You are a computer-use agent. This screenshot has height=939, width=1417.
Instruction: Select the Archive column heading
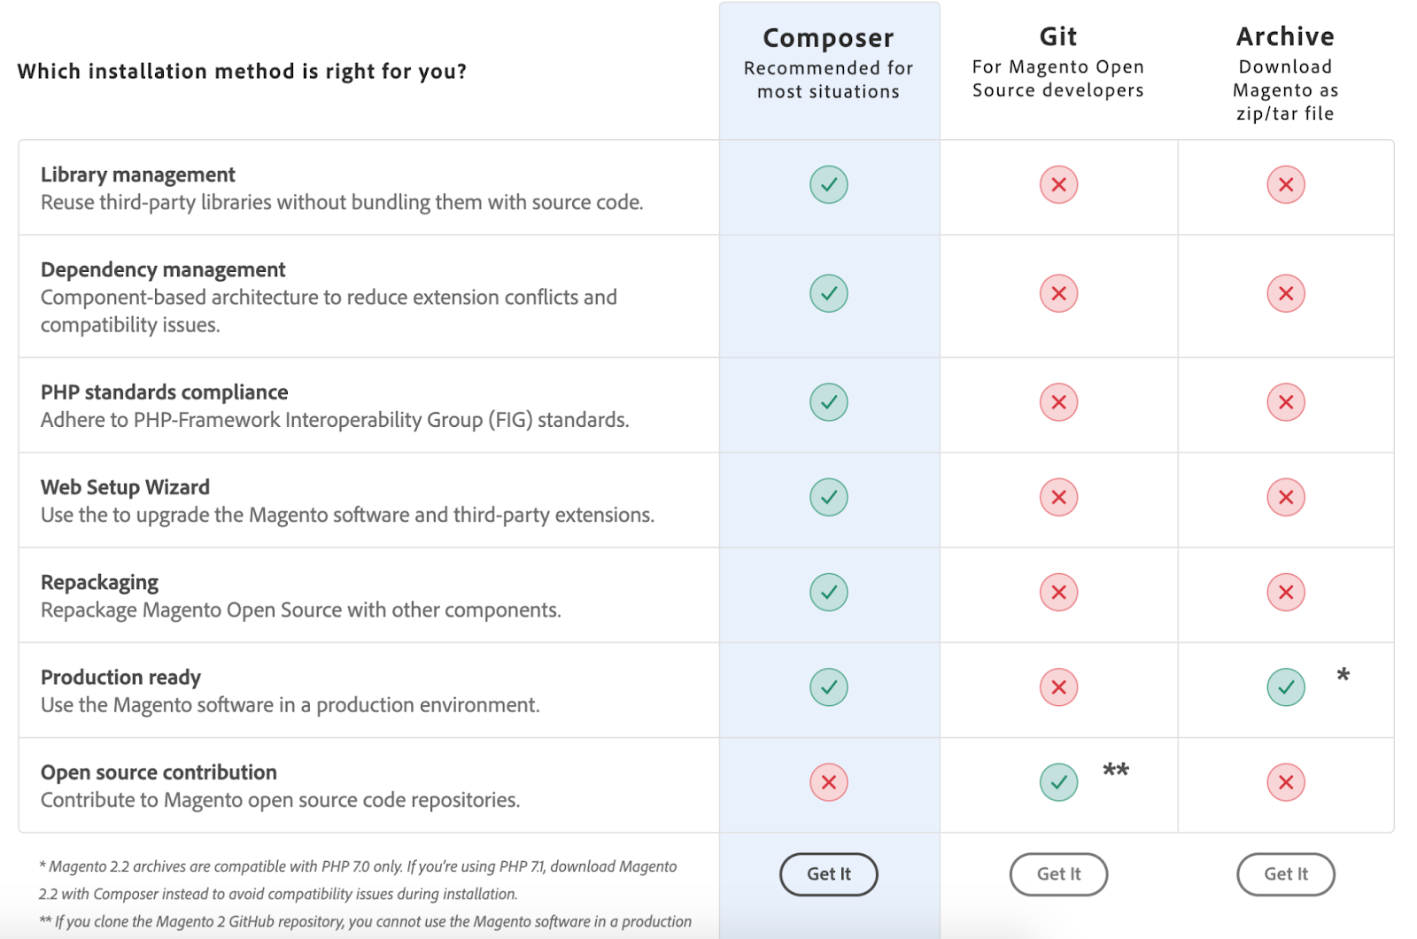pos(1285,36)
